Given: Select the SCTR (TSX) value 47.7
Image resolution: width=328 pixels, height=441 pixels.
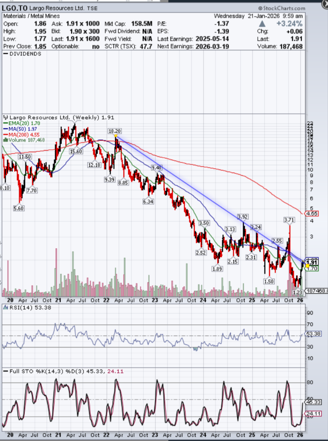Looking at the screenshot, I should [x=146, y=46].
